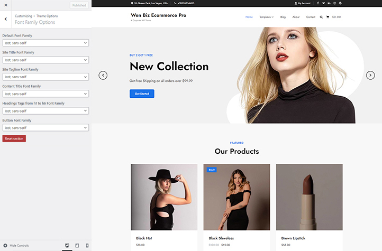The height and width of the screenshot is (251, 382).
Task: Switch to desktop preview mode
Action: tap(67, 245)
